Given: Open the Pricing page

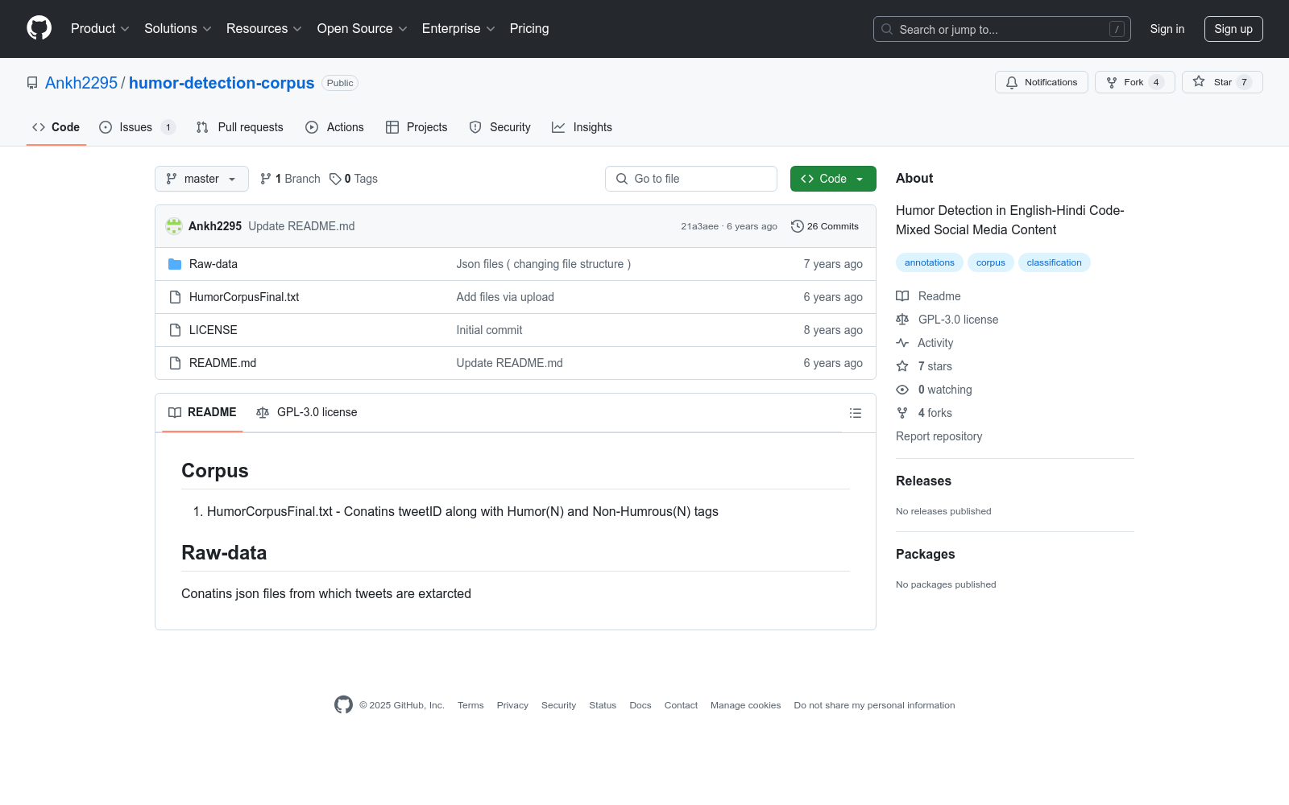Looking at the screenshot, I should 529,29.
